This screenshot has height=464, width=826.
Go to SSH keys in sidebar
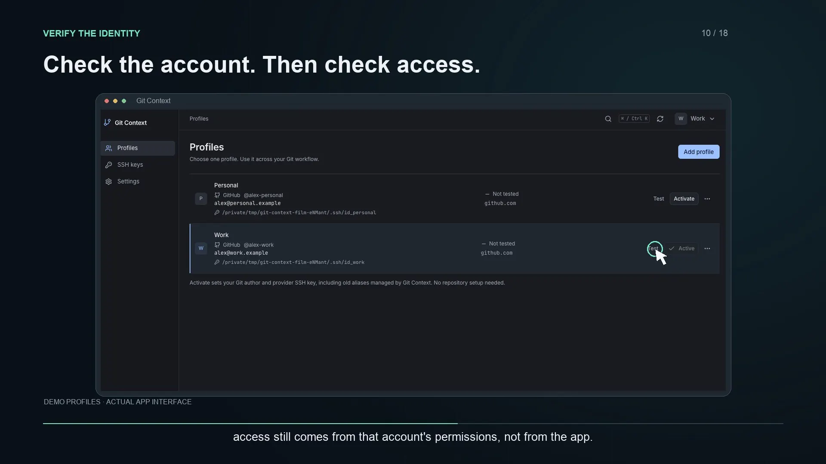pos(138,165)
